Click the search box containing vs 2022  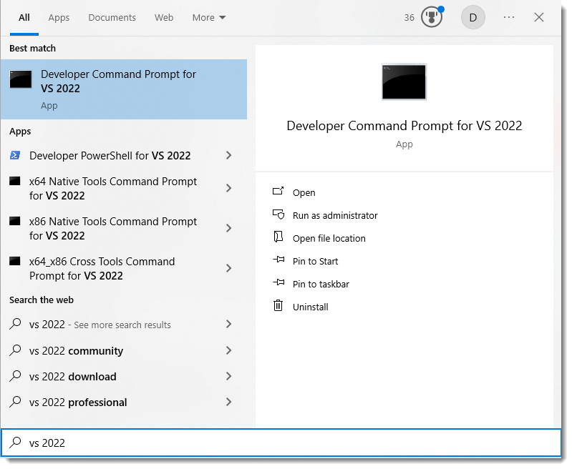(x=286, y=443)
